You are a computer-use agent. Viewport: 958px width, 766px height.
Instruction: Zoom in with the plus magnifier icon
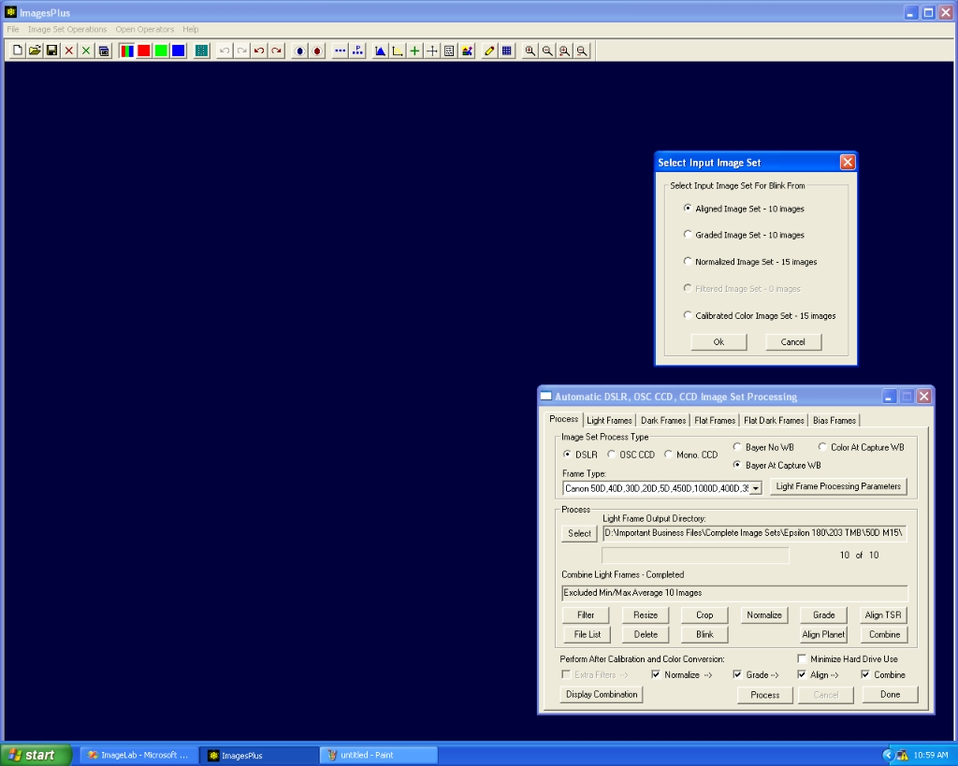click(530, 51)
